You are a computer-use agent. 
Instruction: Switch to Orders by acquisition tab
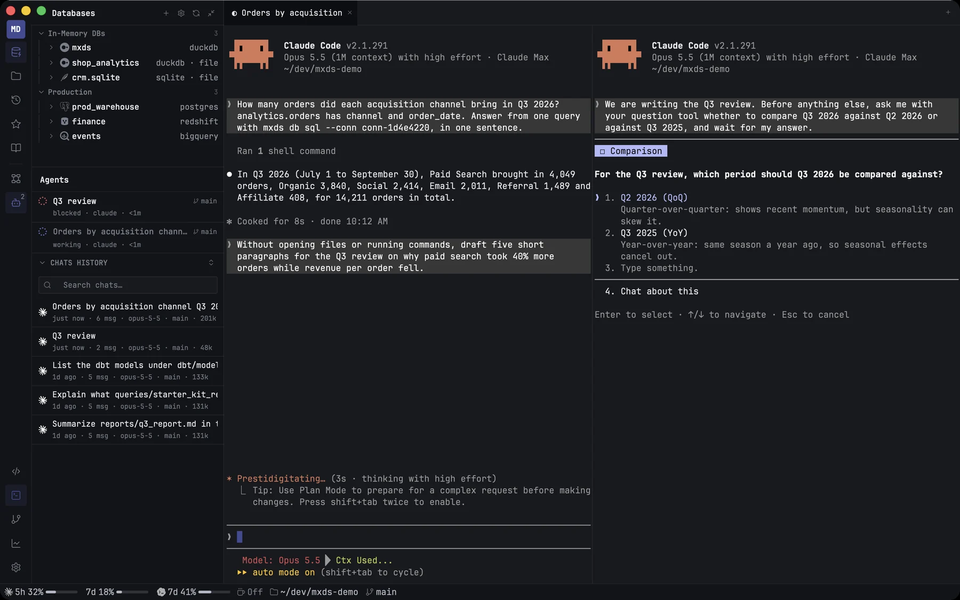(x=291, y=13)
